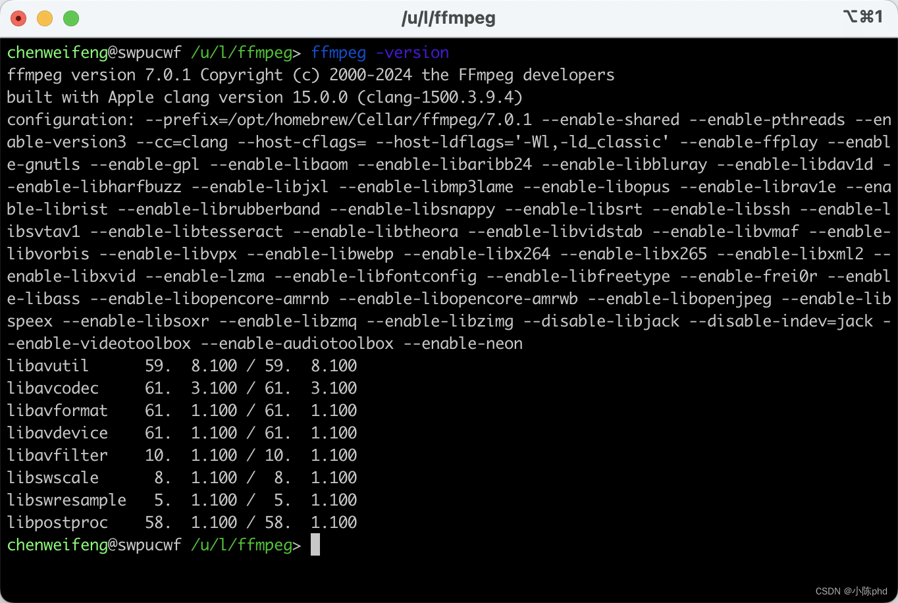898x603 pixels.
Task: Click the 'libswscale' library row name
Action: click(53, 478)
